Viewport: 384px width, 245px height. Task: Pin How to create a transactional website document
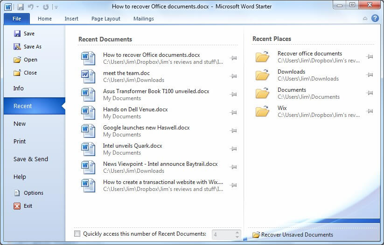[233, 185]
